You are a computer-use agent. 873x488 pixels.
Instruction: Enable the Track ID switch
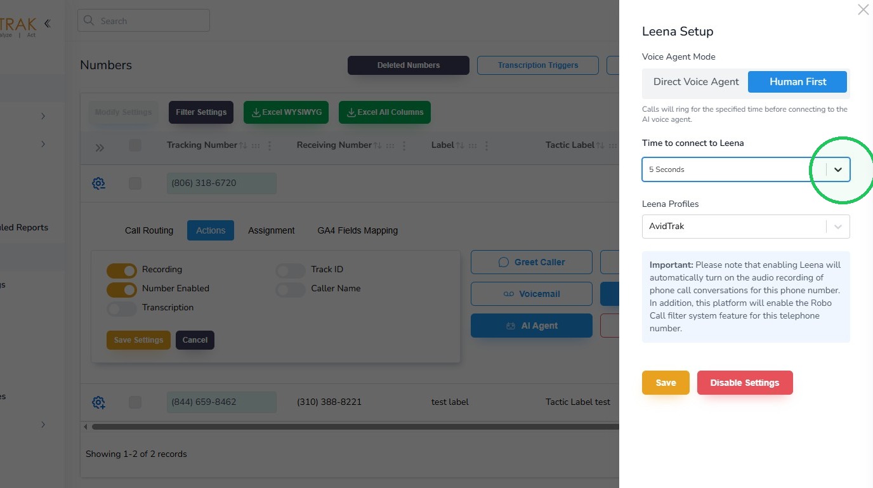tap(291, 271)
